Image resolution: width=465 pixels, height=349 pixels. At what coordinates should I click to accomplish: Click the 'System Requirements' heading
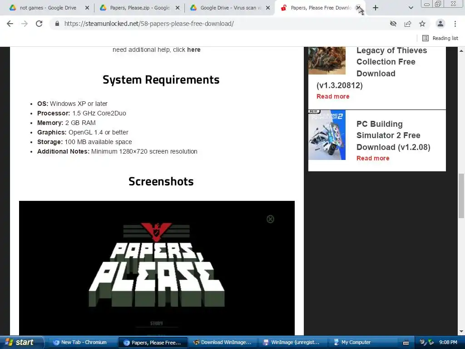click(161, 80)
